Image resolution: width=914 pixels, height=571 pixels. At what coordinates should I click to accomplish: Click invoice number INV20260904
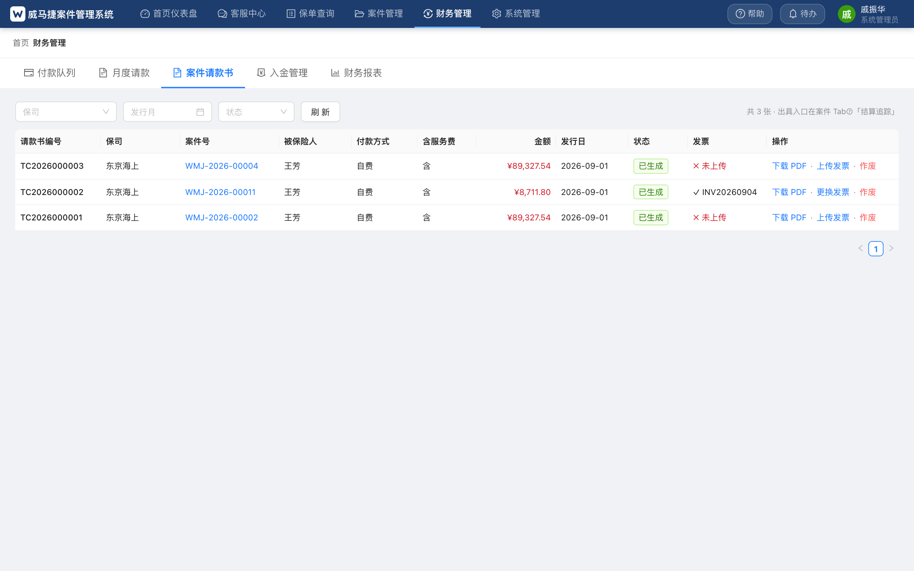729,192
